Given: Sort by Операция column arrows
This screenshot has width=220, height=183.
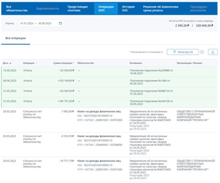Looking at the screenshot, I should [37, 63].
